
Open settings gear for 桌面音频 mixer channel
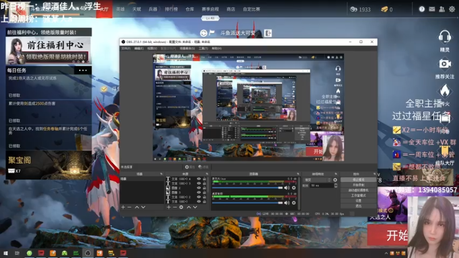click(294, 203)
